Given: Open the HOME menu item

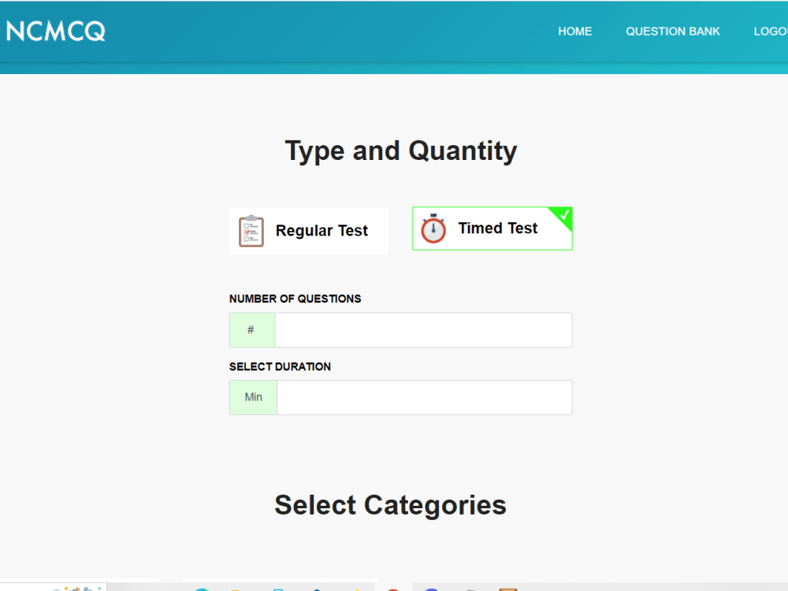Looking at the screenshot, I should tap(575, 32).
